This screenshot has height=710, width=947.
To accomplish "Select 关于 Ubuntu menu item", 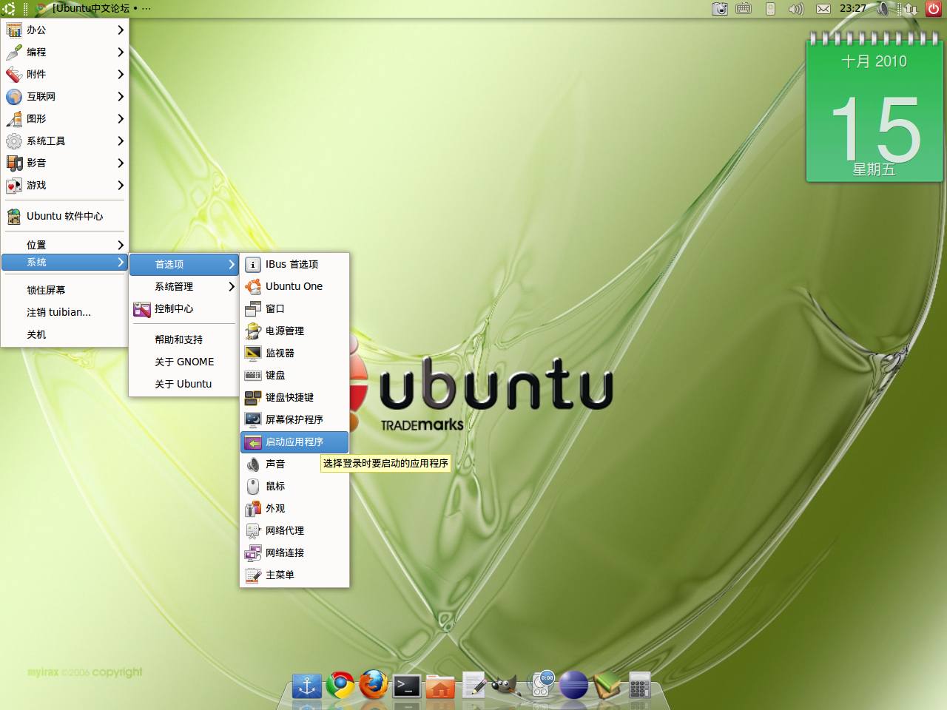I will coord(183,384).
